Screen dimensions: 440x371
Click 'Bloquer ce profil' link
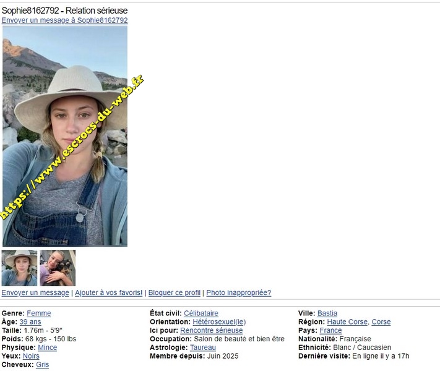174,292
